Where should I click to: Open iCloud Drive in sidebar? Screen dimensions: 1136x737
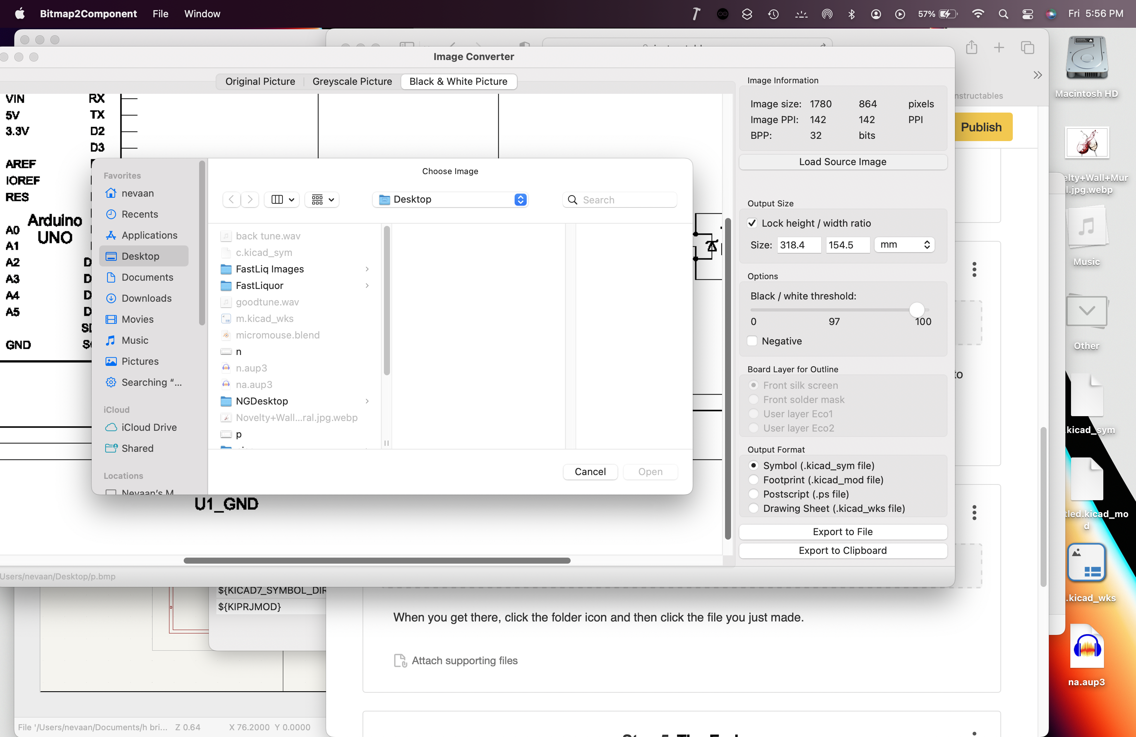pos(148,427)
